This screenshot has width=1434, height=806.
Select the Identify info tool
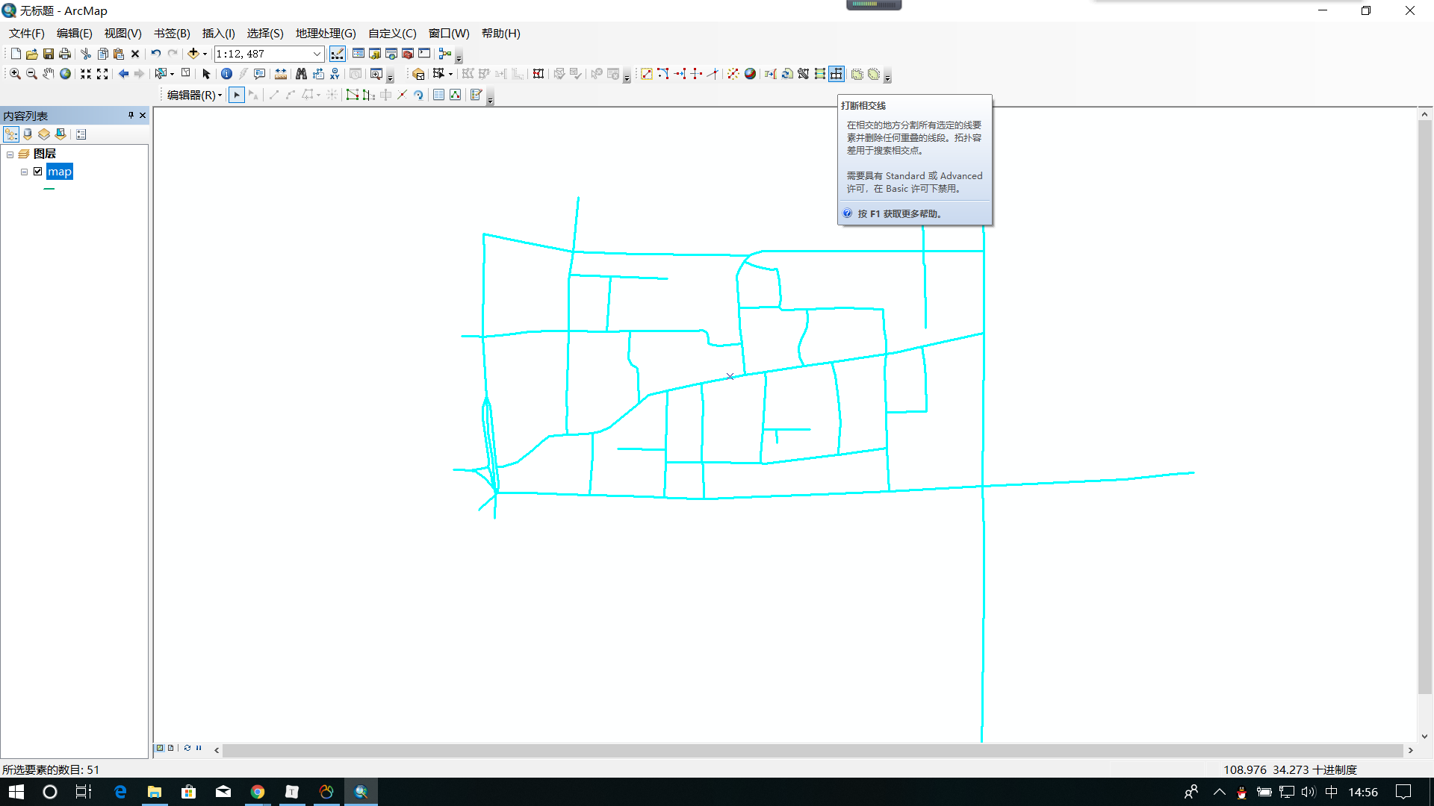(x=226, y=74)
